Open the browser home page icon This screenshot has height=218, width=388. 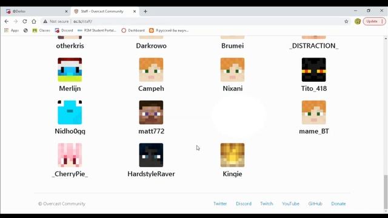pos(34,22)
